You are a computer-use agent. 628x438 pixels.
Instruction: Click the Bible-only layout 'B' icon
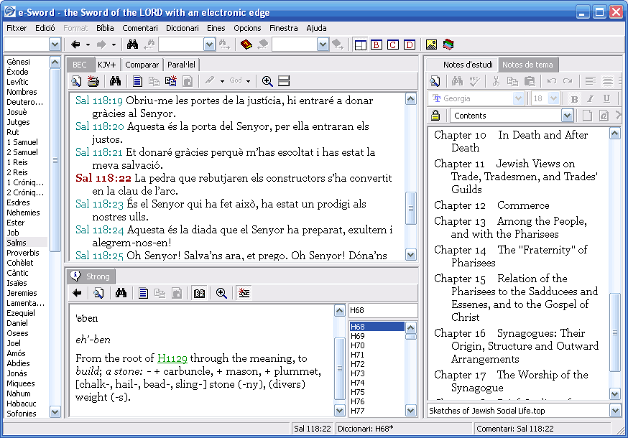click(x=377, y=45)
